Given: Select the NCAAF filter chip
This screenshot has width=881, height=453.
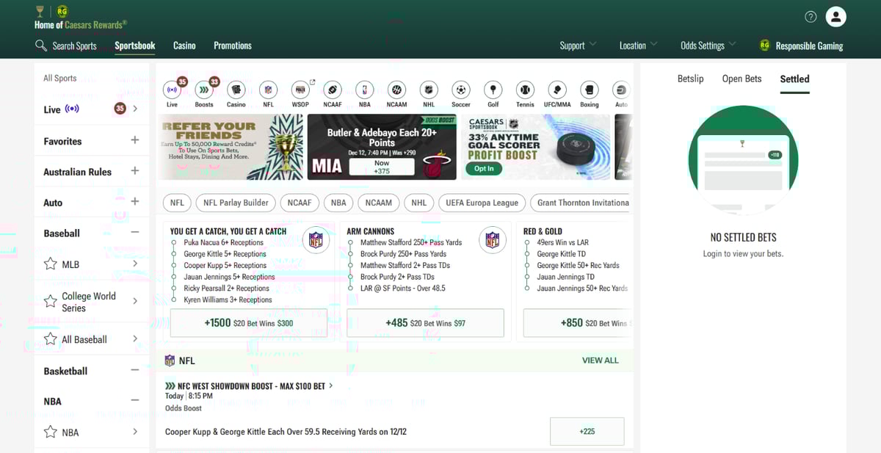Looking at the screenshot, I should (300, 203).
